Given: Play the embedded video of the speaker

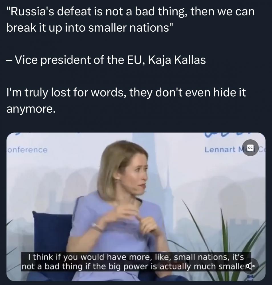Looking at the screenshot, I should (x=136, y=207).
